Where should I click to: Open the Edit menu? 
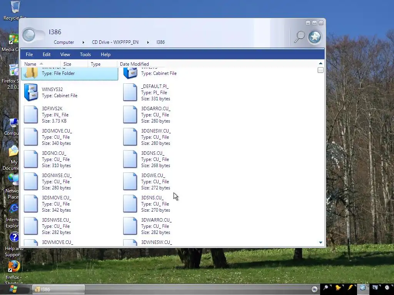[47, 55]
